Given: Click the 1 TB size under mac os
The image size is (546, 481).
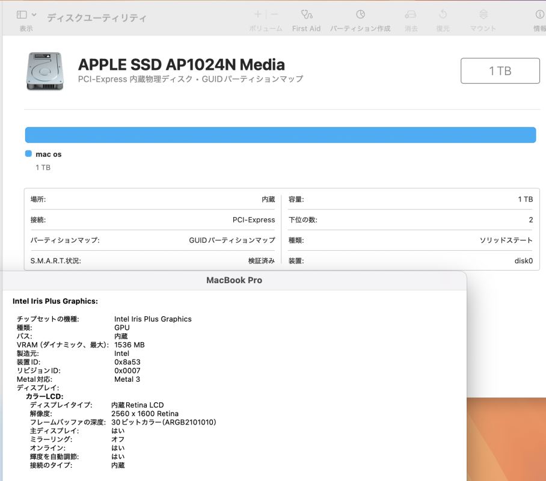Looking at the screenshot, I should tap(43, 168).
